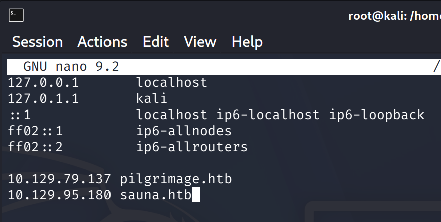The image size is (441, 222).
Task: Open the Help menu
Action: 247,42
